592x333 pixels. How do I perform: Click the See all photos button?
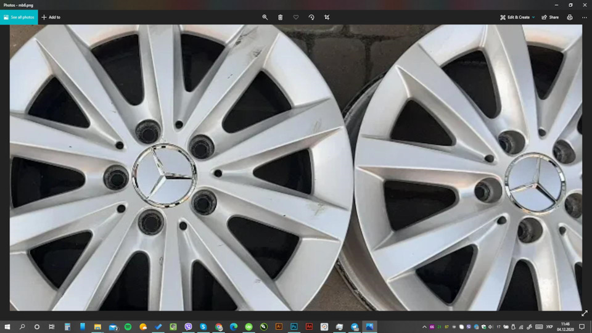click(19, 17)
